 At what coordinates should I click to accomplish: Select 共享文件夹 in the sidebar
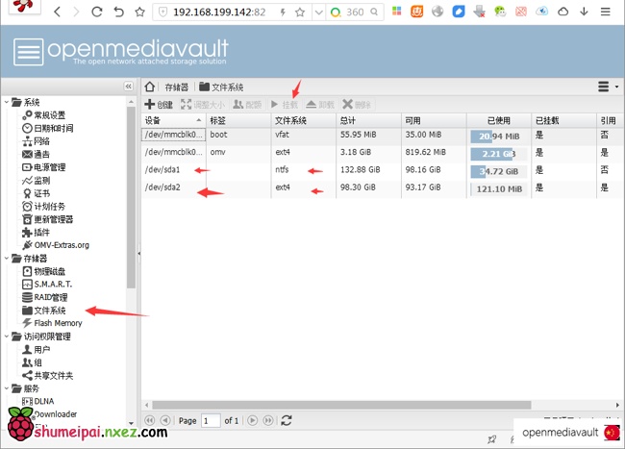tap(53, 375)
